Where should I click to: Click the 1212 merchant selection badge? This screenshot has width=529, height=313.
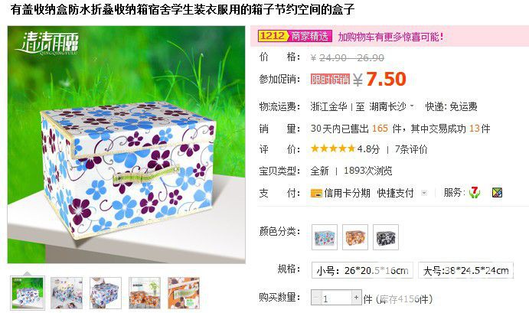[x=295, y=36]
